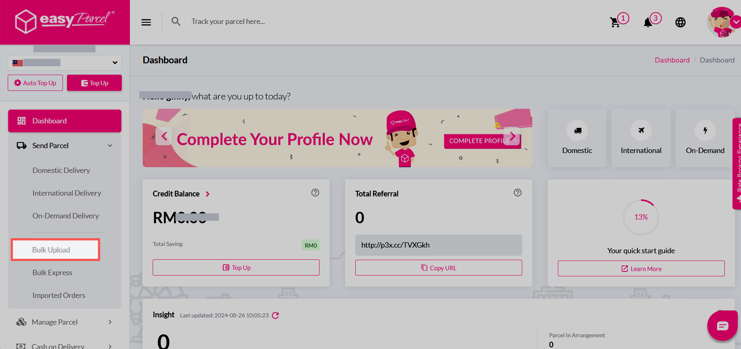This screenshot has width=741, height=349.
Task: Click the Learn More button
Action: coord(641,269)
